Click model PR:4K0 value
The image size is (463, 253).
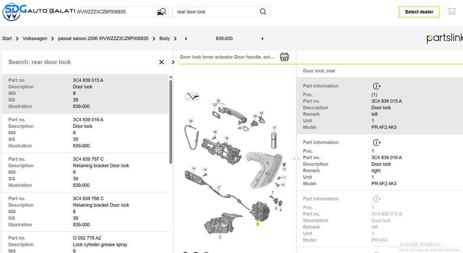tap(379, 240)
